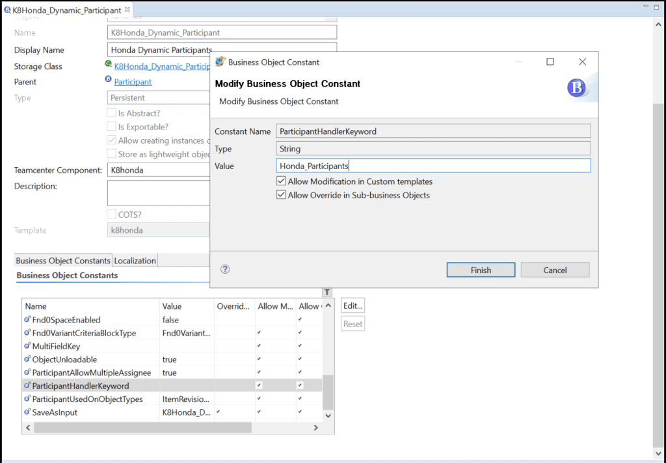Click the filter icon above constants table
Image resolution: width=666 pixels, height=463 pixels.
327,293
